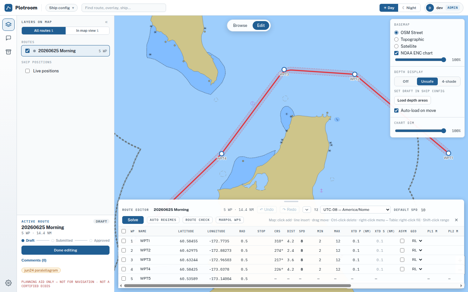Switch to In map view tab
Viewport: 468px width, 292px height.
[x=87, y=30]
